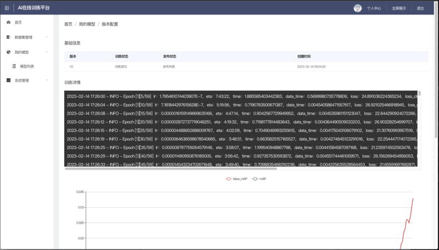Image resolution: width=439 pixels, height=250 pixels.
Task: Click the 训练状态 column header
Action: coord(121,56)
